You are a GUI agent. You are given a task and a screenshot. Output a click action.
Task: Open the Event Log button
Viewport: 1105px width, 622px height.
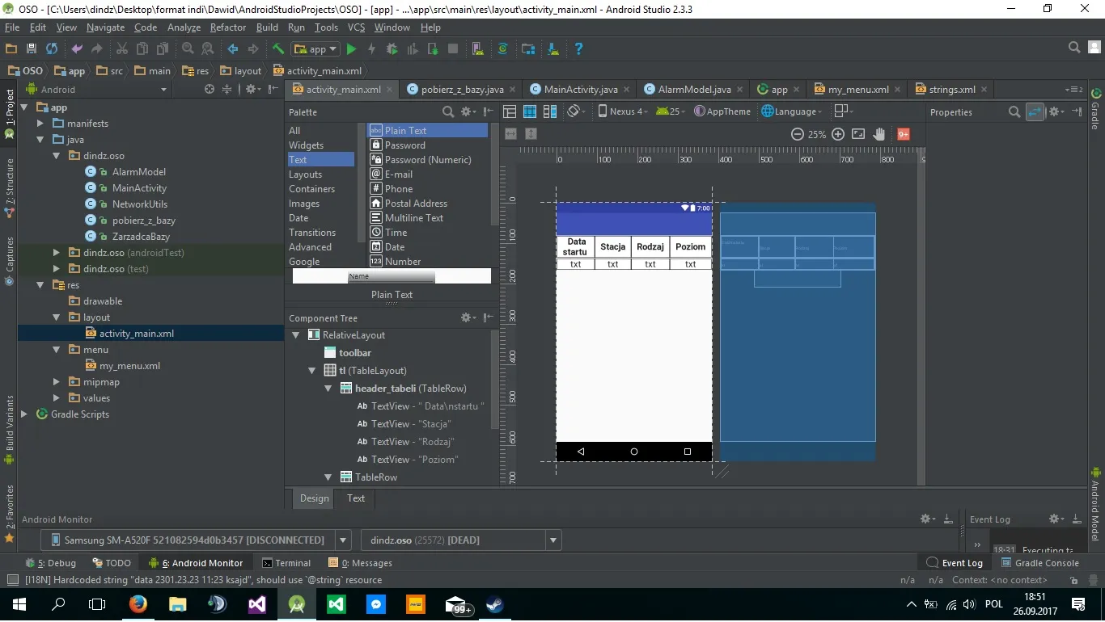(x=955, y=563)
